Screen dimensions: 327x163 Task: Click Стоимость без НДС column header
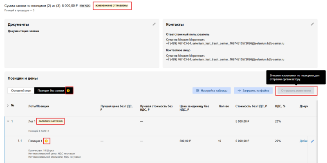tap(251, 106)
